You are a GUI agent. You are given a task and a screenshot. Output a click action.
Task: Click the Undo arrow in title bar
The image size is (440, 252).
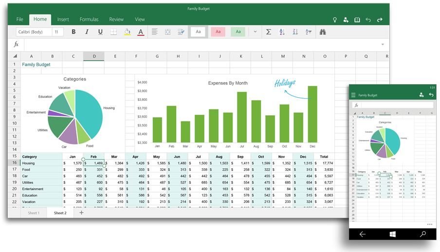[x=368, y=19]
